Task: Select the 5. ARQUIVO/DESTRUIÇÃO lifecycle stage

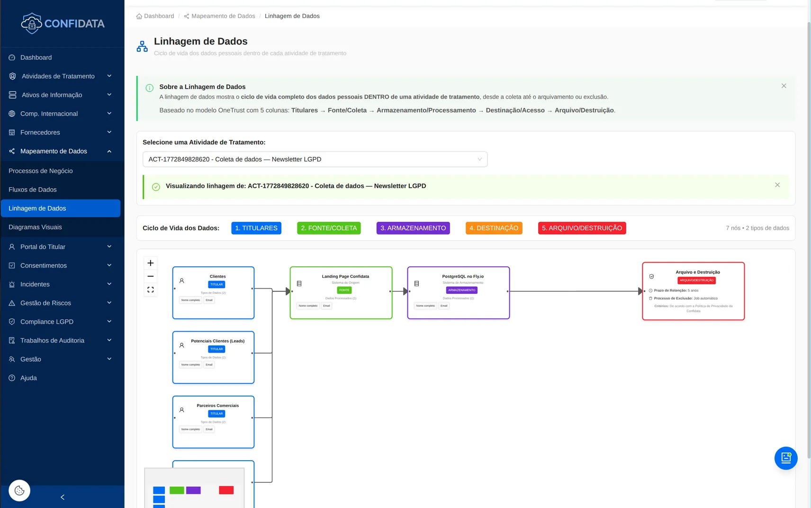Action: pos(582,228)
